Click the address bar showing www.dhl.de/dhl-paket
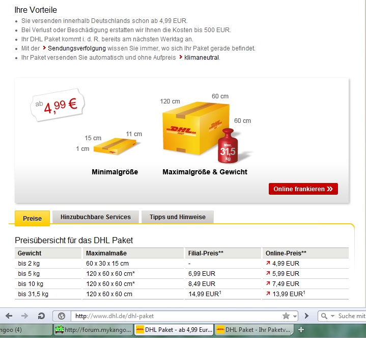Viewport: 366px width, 338px height. [177, 316]
